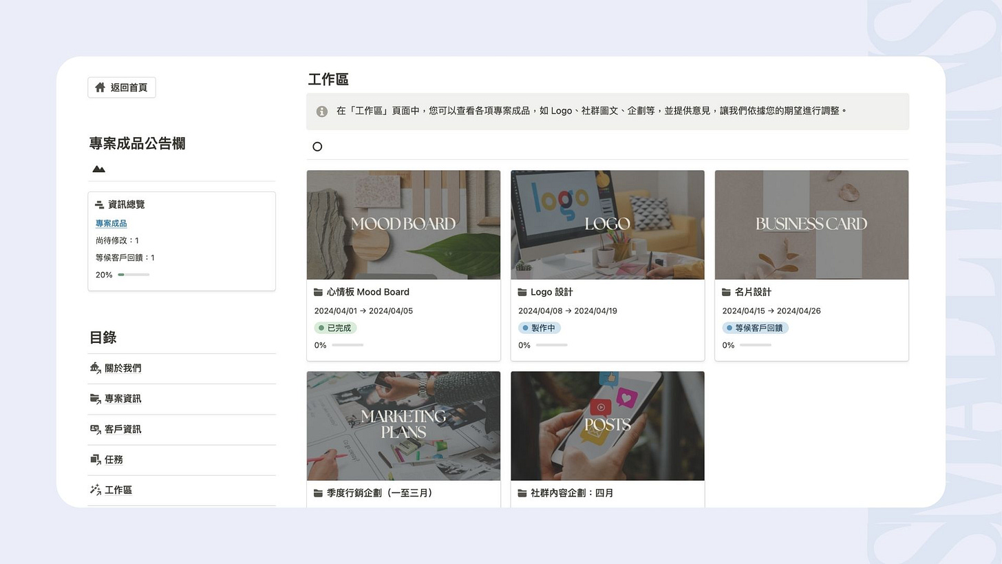Click the date range 2024/04/08 → 2024/04/19

(568, 311)
